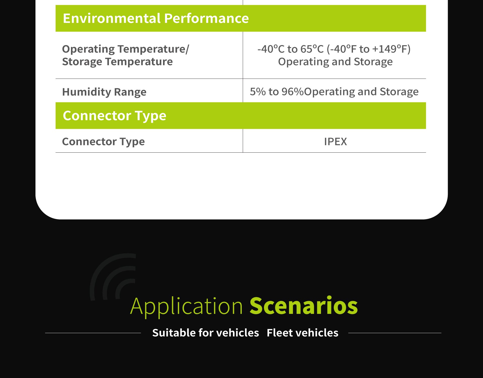Click the bold "Scenarios" heading word
This screenshot has height=378, width=483.
click(x=303, y=306)
